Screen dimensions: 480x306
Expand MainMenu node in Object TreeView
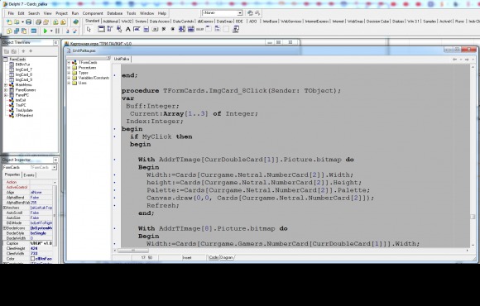[x=6, y=85]
